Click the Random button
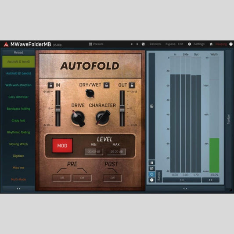The image size is (234, 234). pos(155,44)
